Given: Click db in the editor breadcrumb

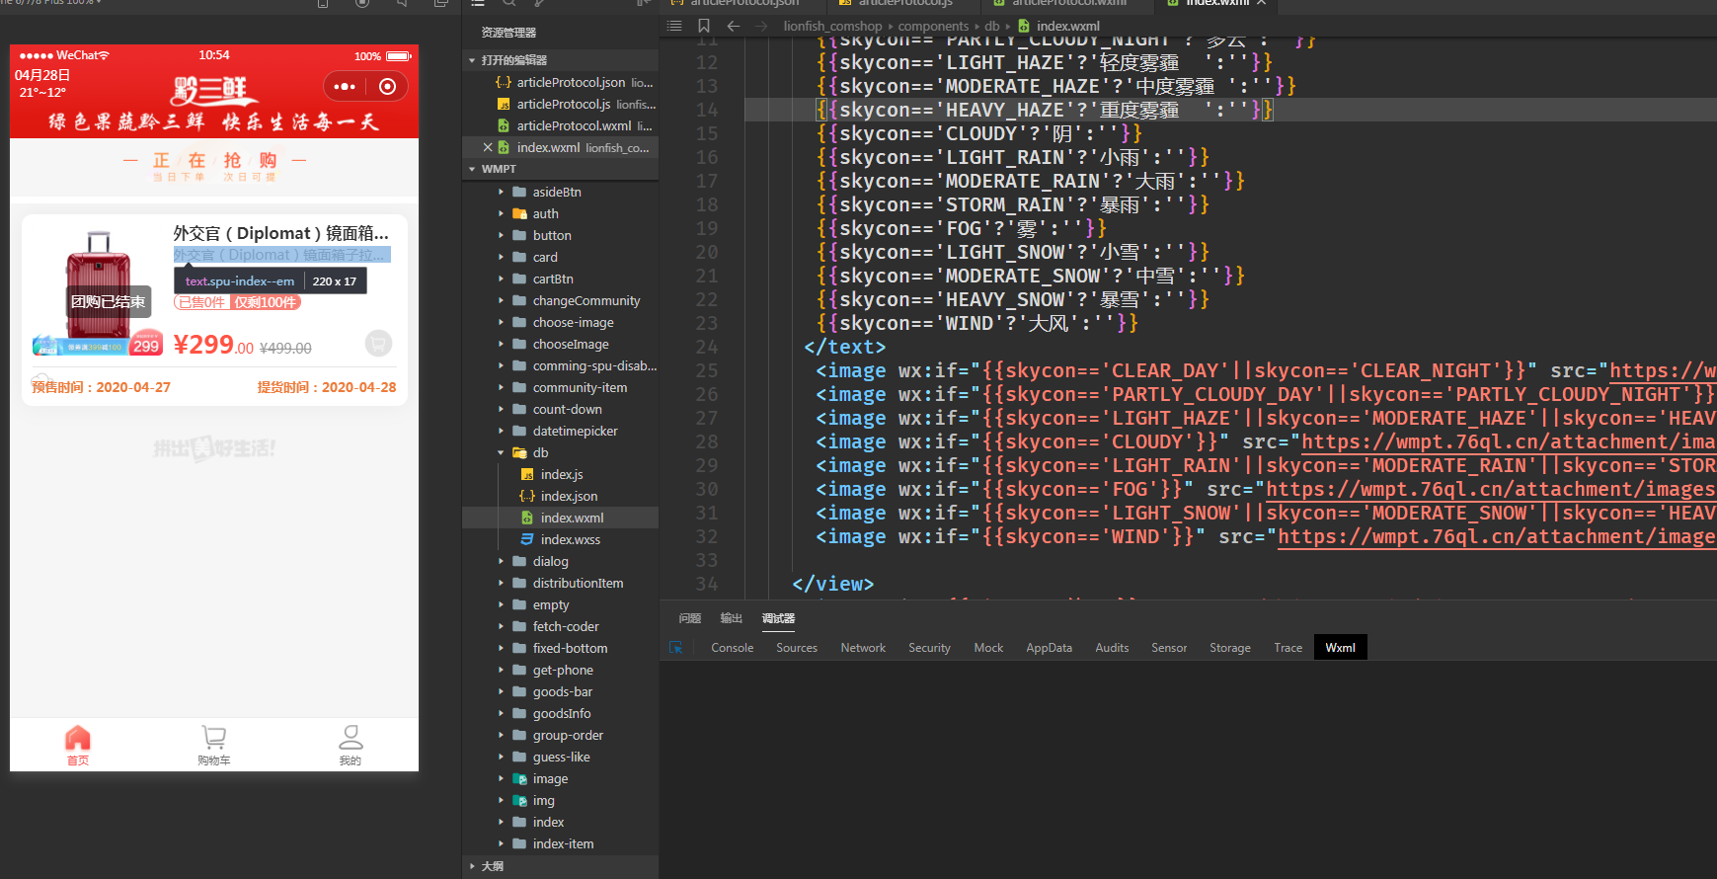Looking at the screenshot, I should [991, 26].
